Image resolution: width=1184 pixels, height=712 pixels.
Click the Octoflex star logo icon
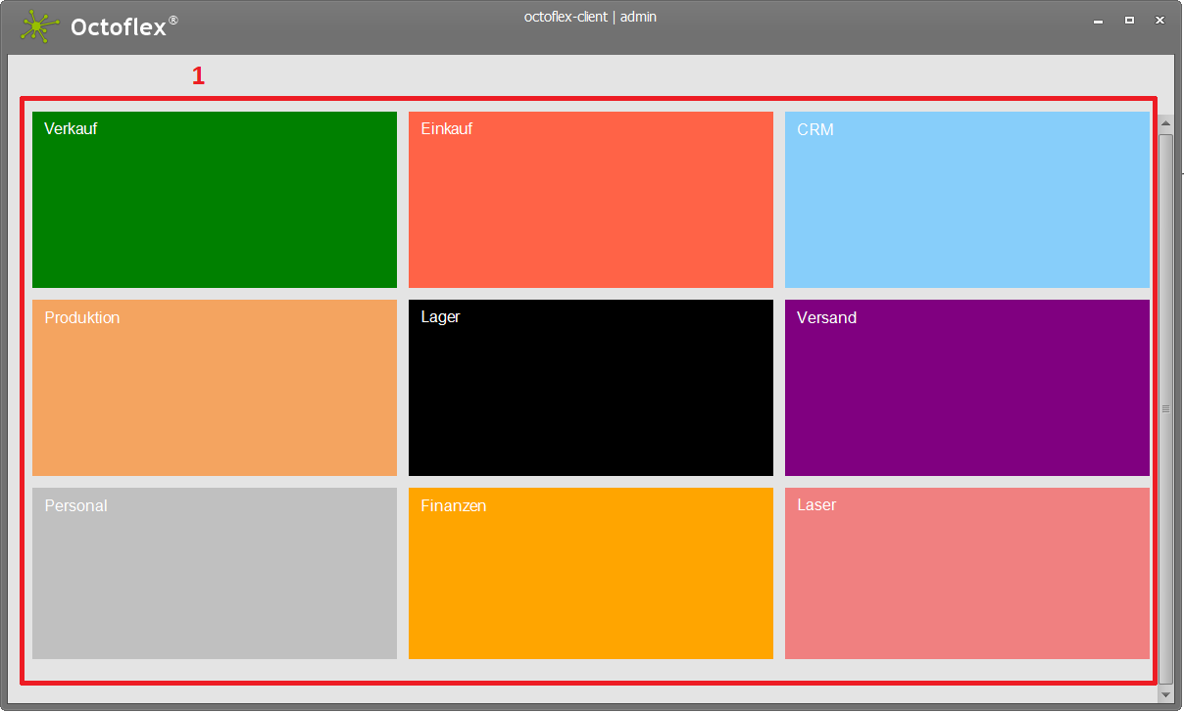pos(39,26)
